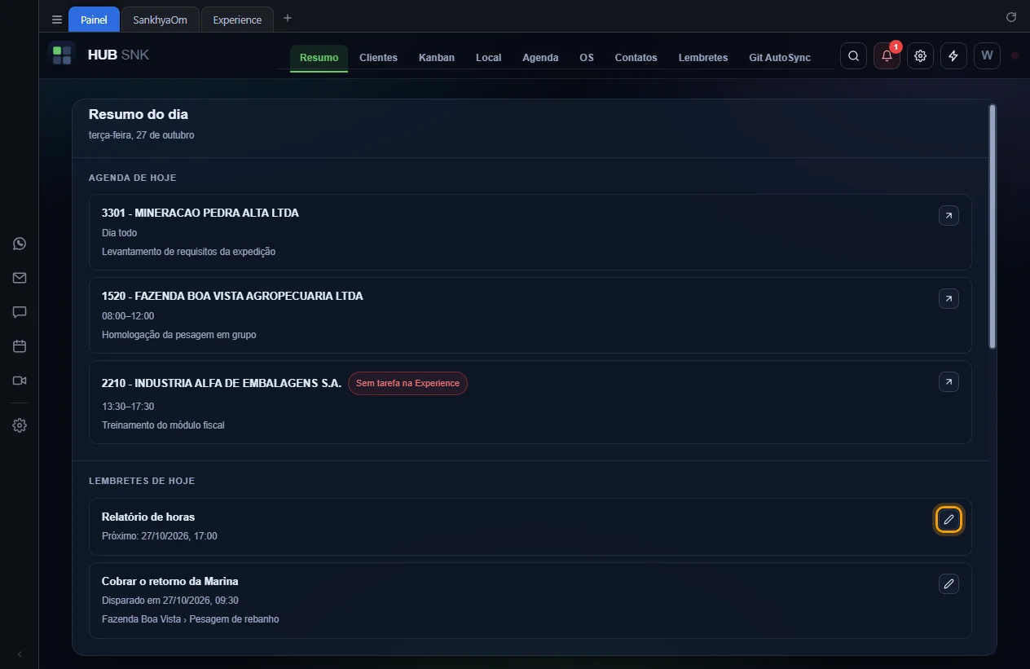Image resolution: width=1030 pixels, height=669 pixels.
Task: Switch to the Experience tab
Action: [237, 20]
